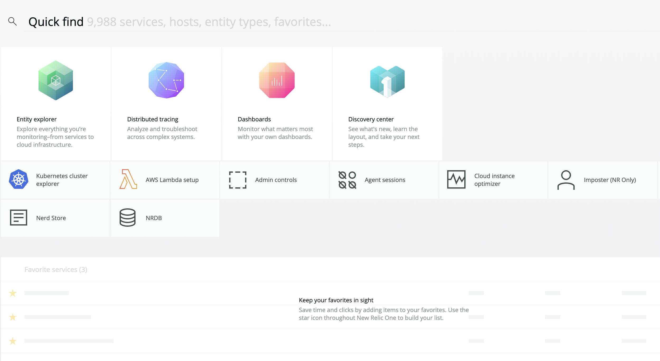
Task: Open the Dashboards title link
Action: coord(254,119)
